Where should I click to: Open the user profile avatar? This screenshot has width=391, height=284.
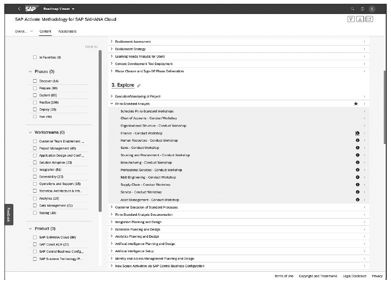click(x=372, y=9)
